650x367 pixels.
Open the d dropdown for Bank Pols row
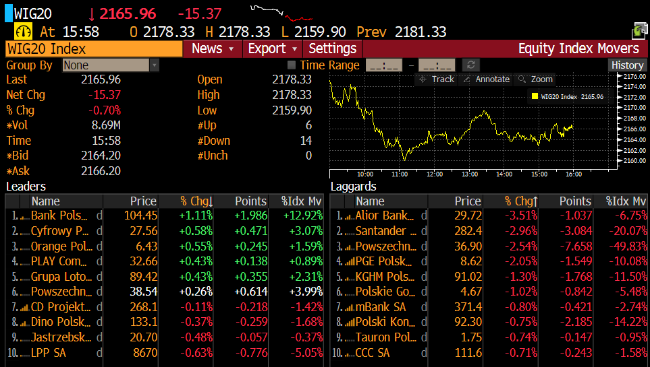[99, 216]
